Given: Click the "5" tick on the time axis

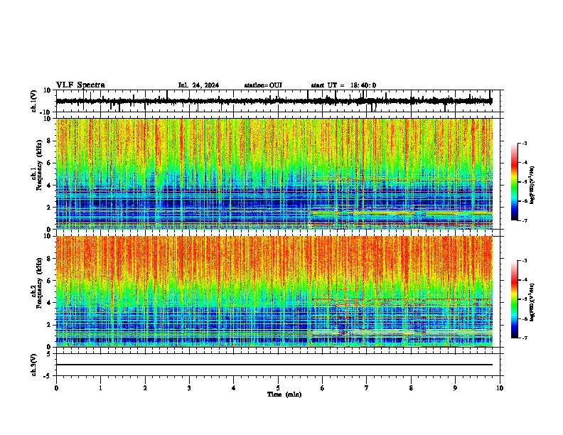Looking at the screenshot, I should click(x=278, y=388).
